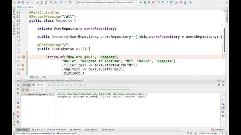241x135 pixels.
Task: Open the Maven Projects side panel
Action: (227, 15)
